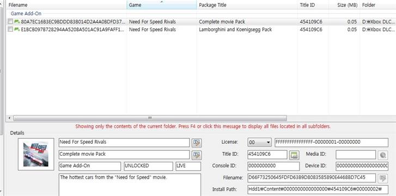This screenshot has width=396, height=196.
Task: Click edit icon beside Need For Speed Rivals field
Action: 197,143
